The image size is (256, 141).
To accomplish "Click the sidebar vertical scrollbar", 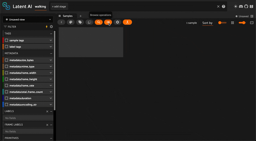I will click(55, 70).
